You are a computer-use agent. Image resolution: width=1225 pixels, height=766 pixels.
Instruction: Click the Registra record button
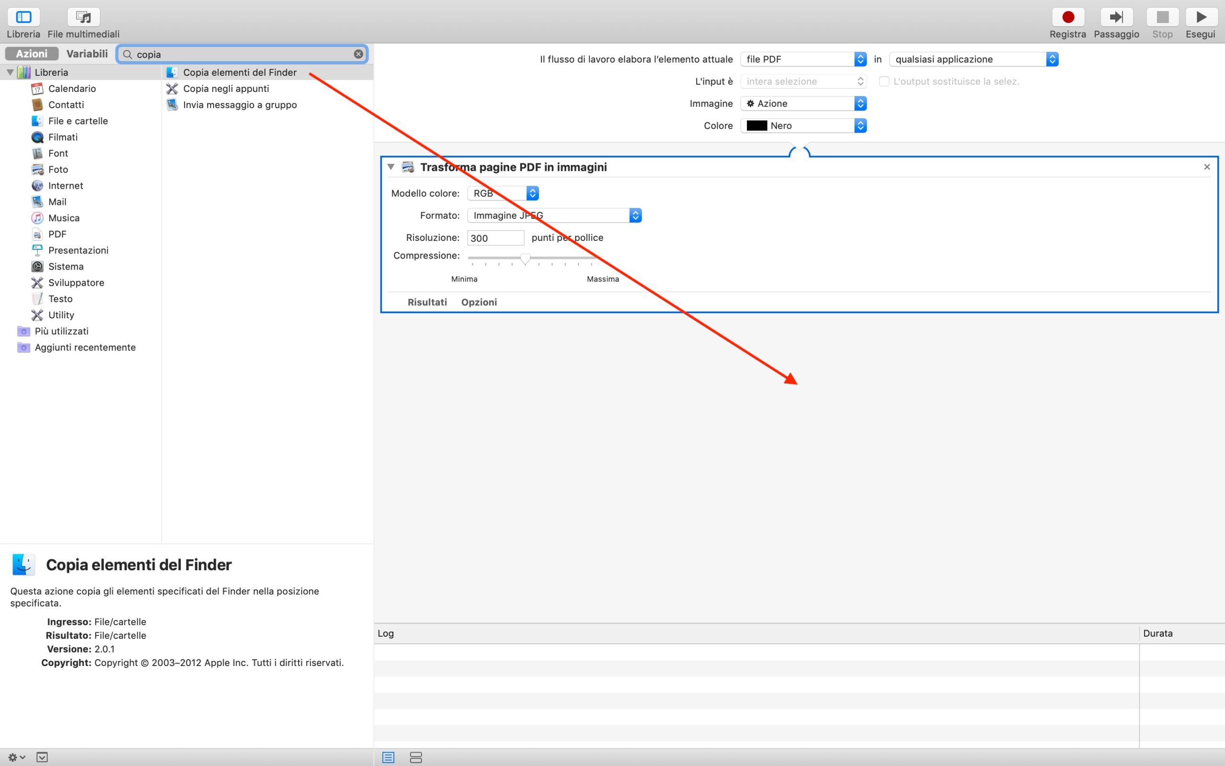[x=1068, y=17]
